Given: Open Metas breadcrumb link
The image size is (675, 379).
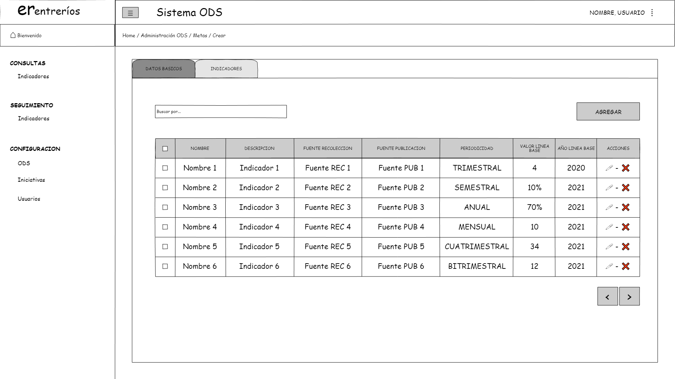Looking at the screenshot, I should point(200,35).
